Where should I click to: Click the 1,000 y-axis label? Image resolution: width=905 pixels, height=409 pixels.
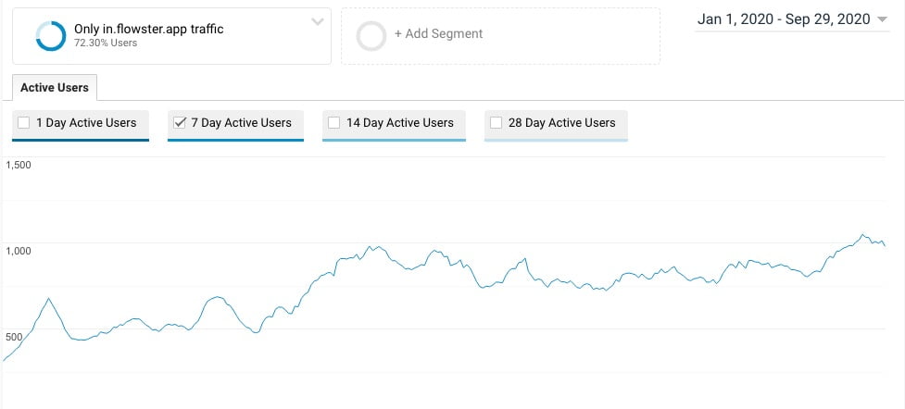(18, 251)
